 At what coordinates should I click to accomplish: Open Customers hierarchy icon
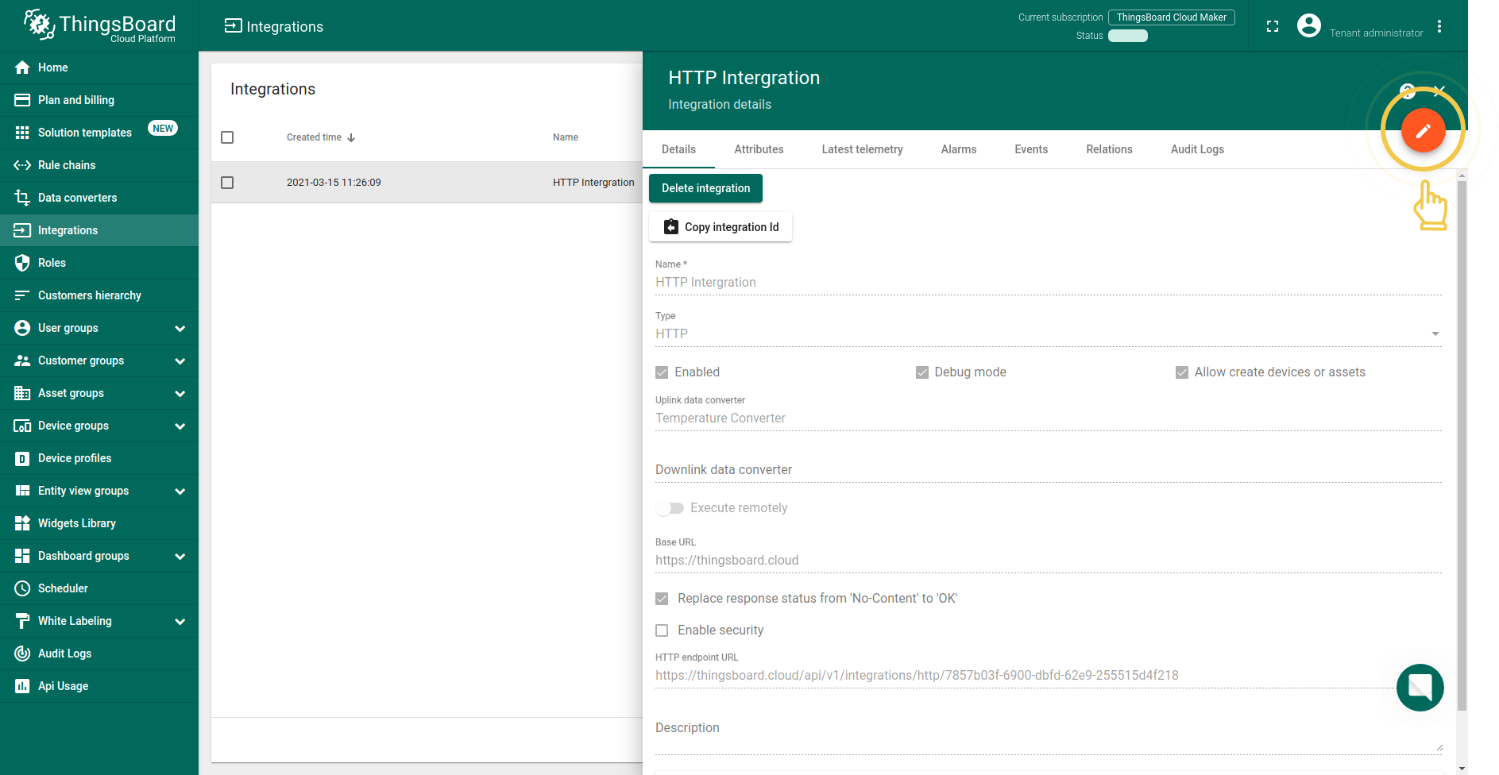[x=22, y=295]
